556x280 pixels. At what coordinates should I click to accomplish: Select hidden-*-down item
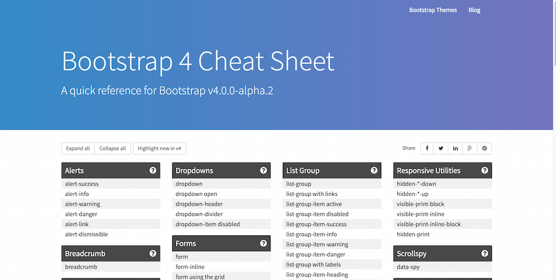click(x=443, y=183)
